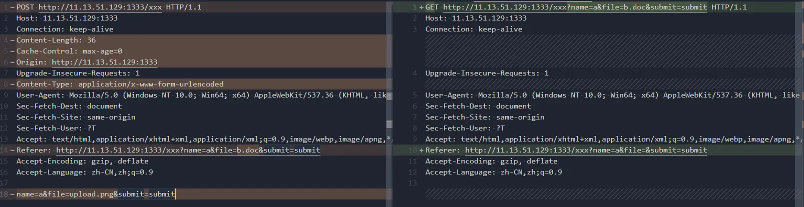Click the minus marker beside left Referer line

(12, 150)
